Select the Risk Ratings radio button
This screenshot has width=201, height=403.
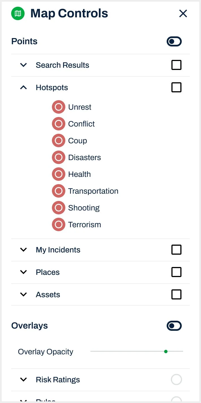[x=176, y=380]
